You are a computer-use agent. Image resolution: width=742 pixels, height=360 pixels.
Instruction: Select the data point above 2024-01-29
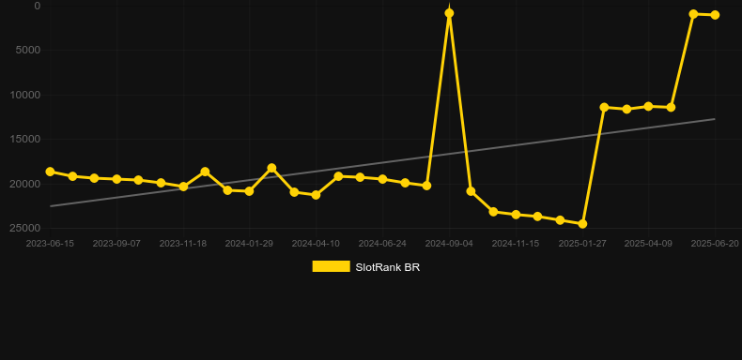click(x=249, y=191)
